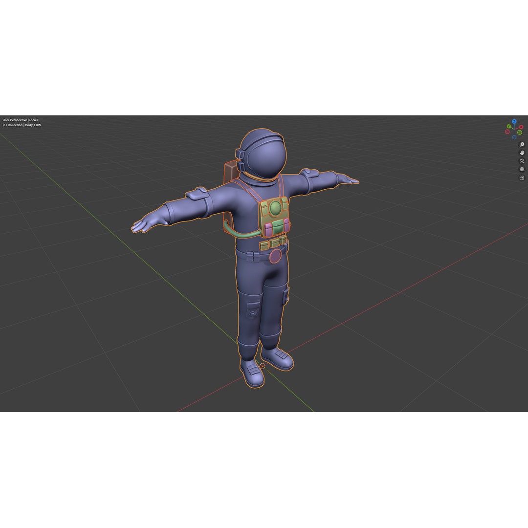Toggle perspective/orthographic projection icon
This screenshot has width=528, height=528.
click(x=521, y=169)
